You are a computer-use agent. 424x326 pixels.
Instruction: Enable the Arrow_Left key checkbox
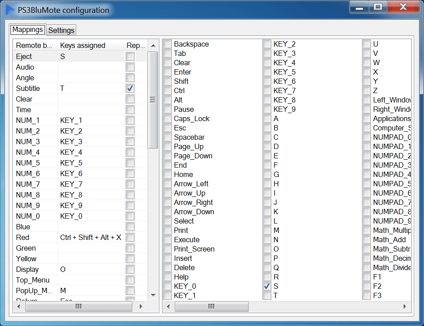click(167, 184)
